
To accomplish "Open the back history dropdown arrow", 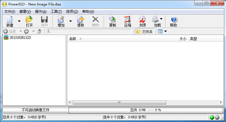I will [21, 31].
